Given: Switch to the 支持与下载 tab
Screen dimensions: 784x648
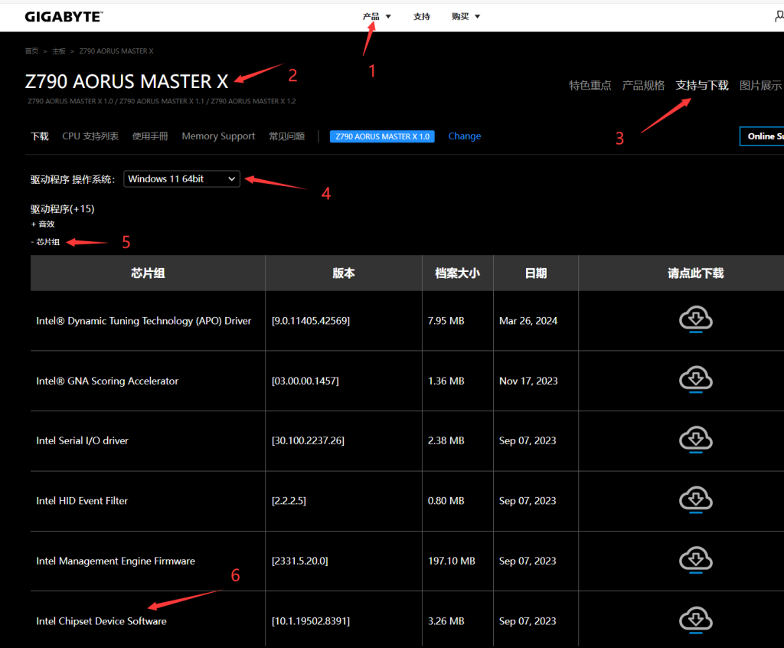Looking at the screenshot, I should (x=702, y=86).
